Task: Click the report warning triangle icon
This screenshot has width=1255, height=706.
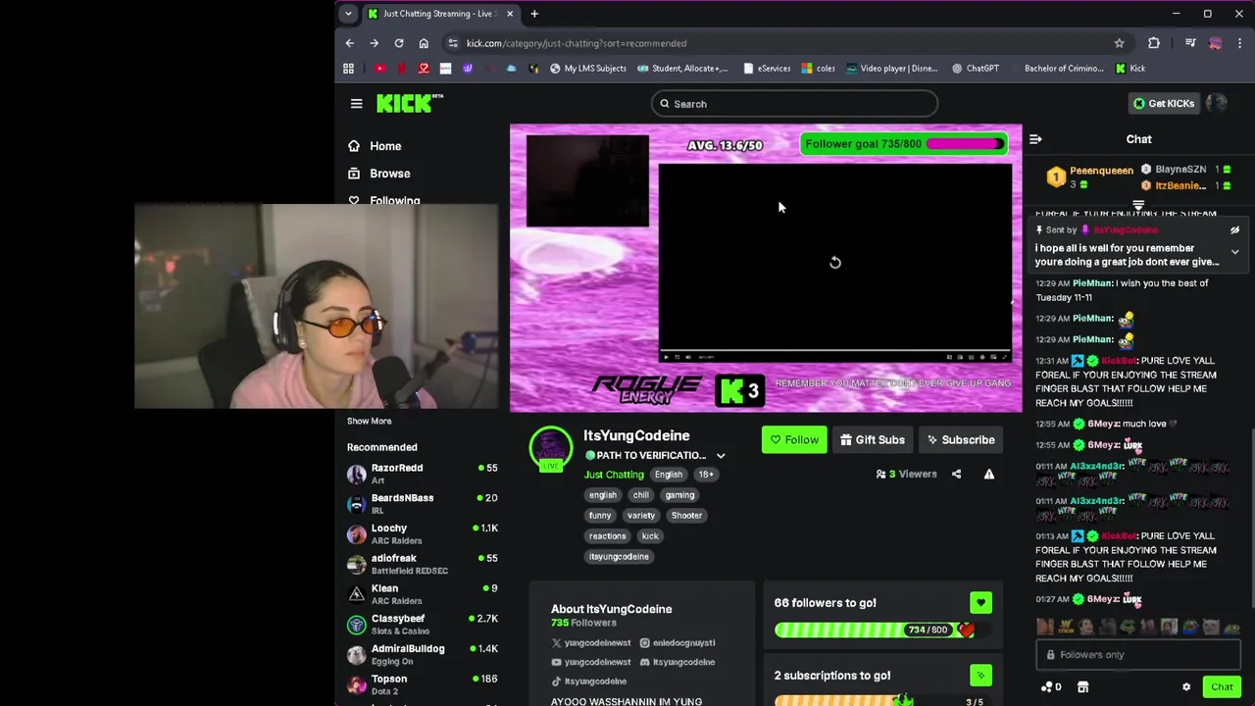Action: pyautogui.click(x=988, y=475)
